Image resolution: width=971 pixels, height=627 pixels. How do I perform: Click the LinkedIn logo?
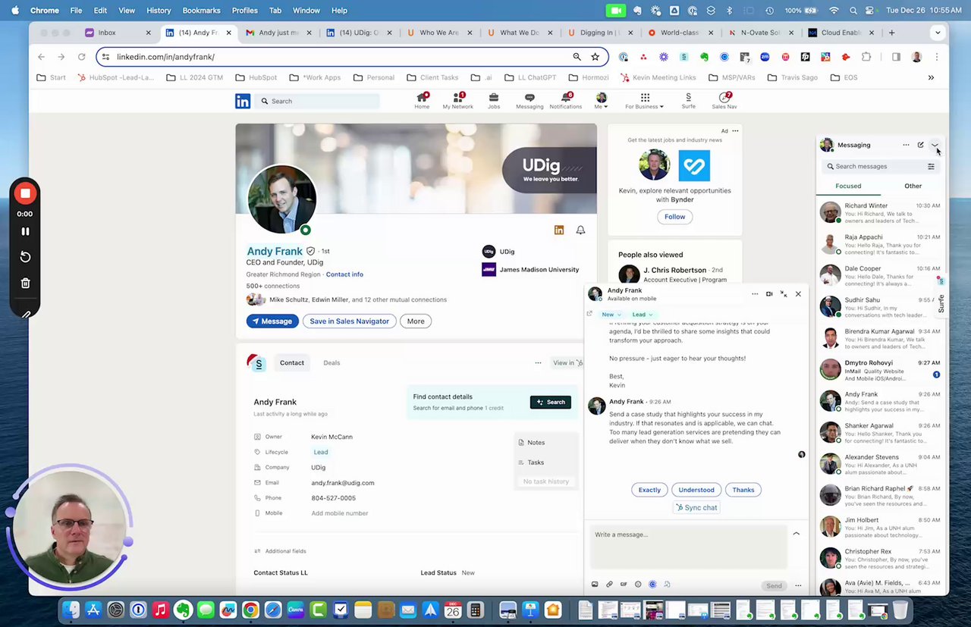(243, 101)
